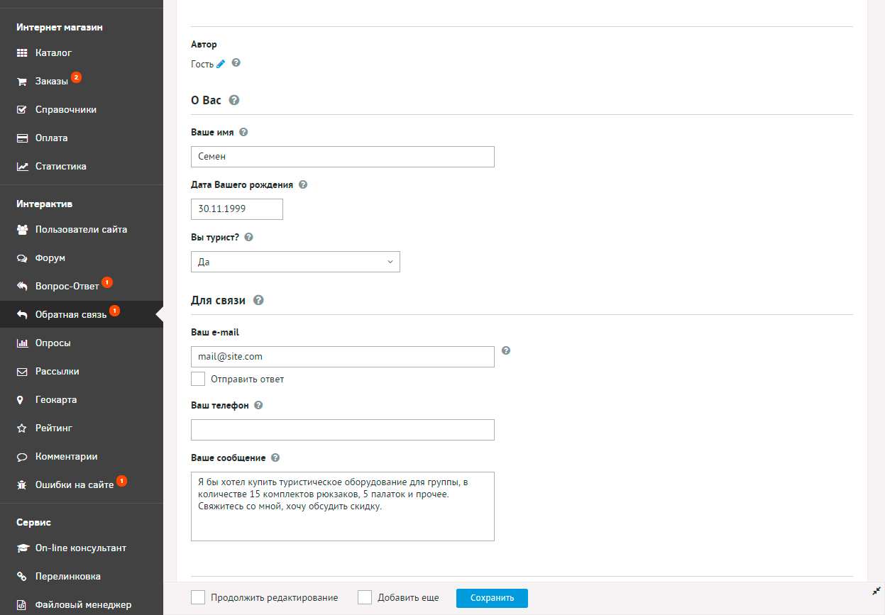Image resolution: width=885 pixels, height=615 pixels.
Task: Click the Справочники checklist icon
Action: (x=22, y=110)
